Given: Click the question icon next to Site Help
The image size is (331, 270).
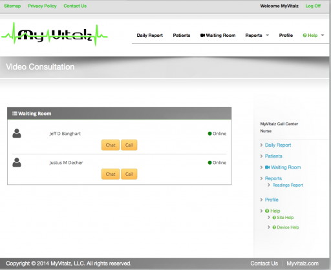Looking at the screenshot, I should pos(274,218).
